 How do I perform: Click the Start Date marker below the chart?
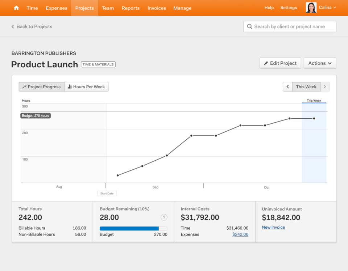tap(107, 193)
